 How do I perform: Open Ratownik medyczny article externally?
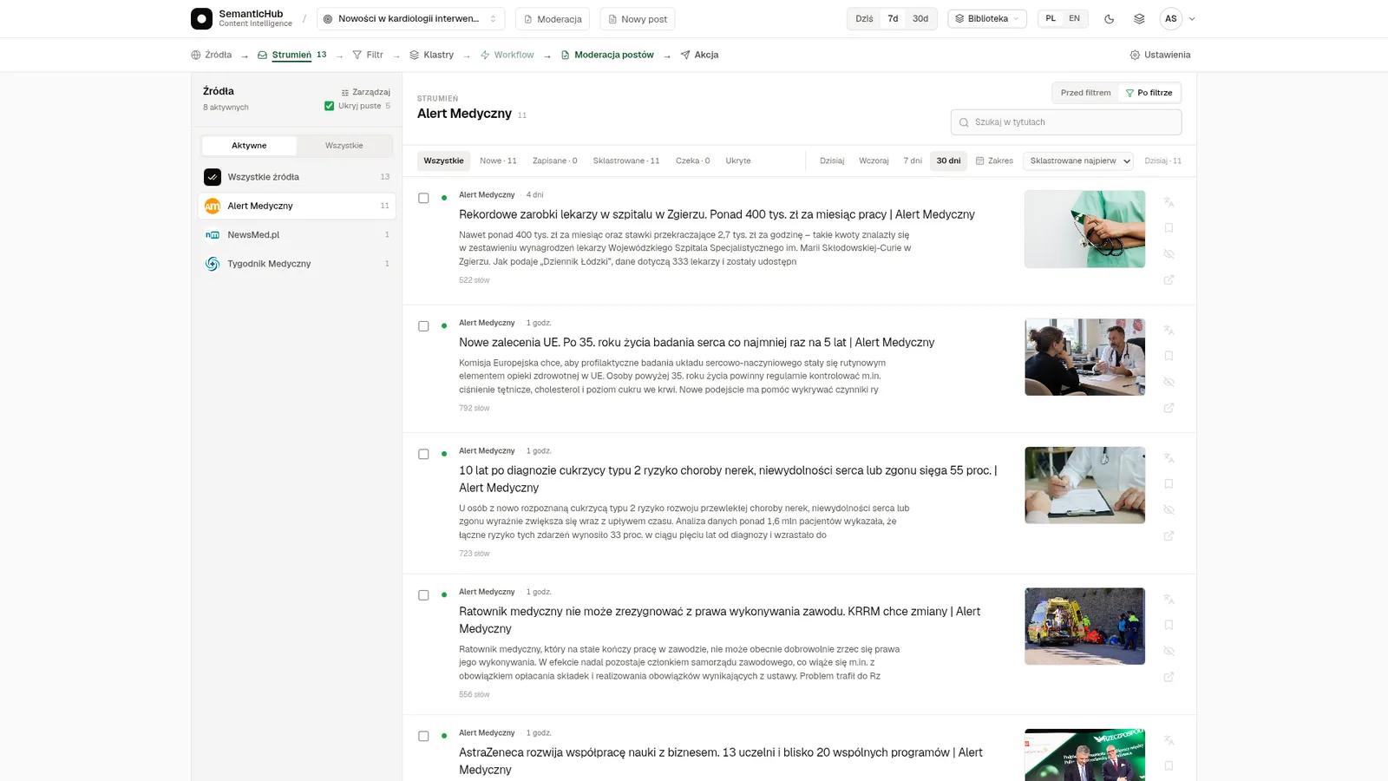click(1169, 677)
